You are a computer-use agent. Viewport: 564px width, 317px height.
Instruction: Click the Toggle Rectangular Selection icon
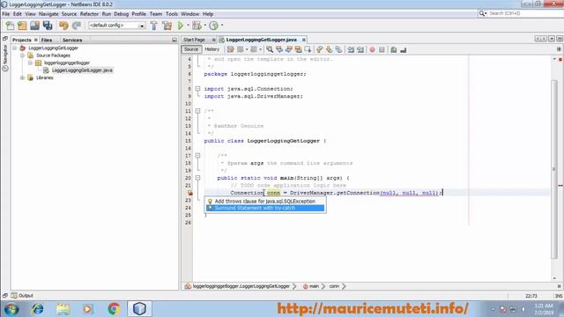[308, 49]
